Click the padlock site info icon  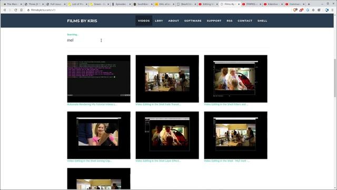[x=28, y=10]
